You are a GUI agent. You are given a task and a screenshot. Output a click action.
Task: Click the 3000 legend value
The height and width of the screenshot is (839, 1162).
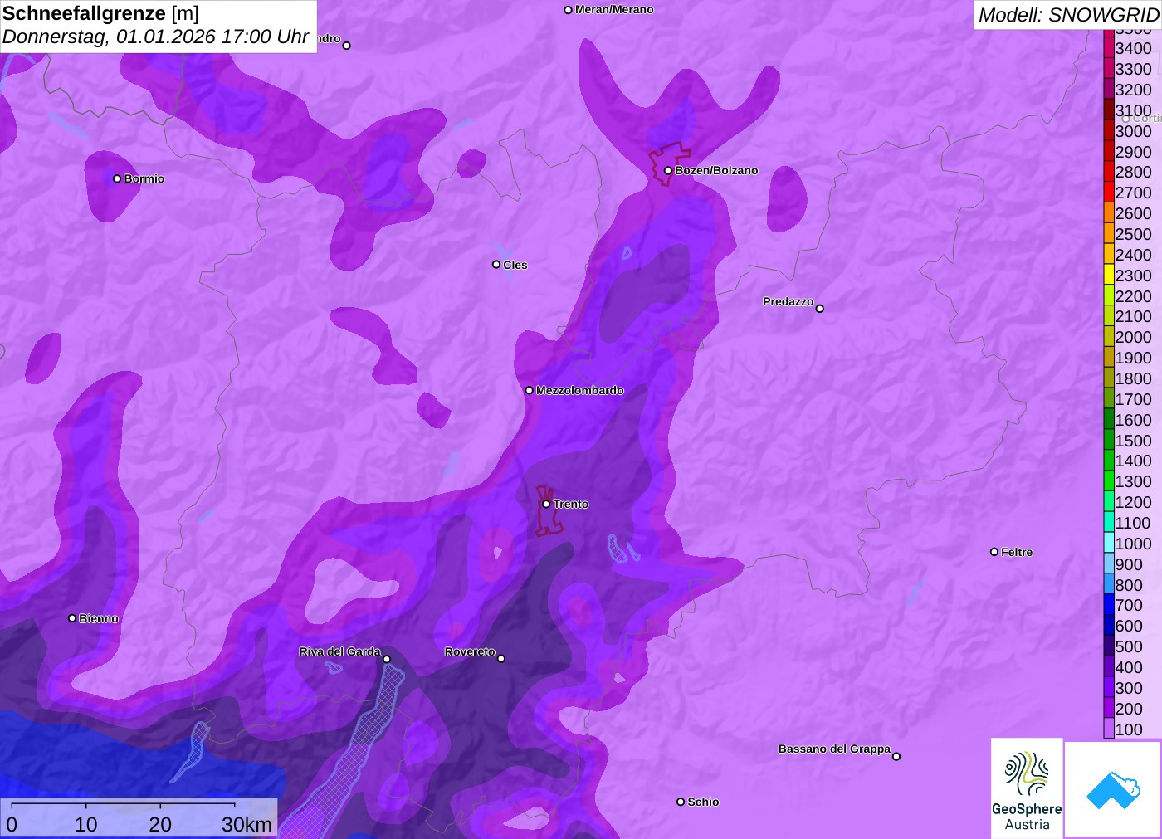1133,131
